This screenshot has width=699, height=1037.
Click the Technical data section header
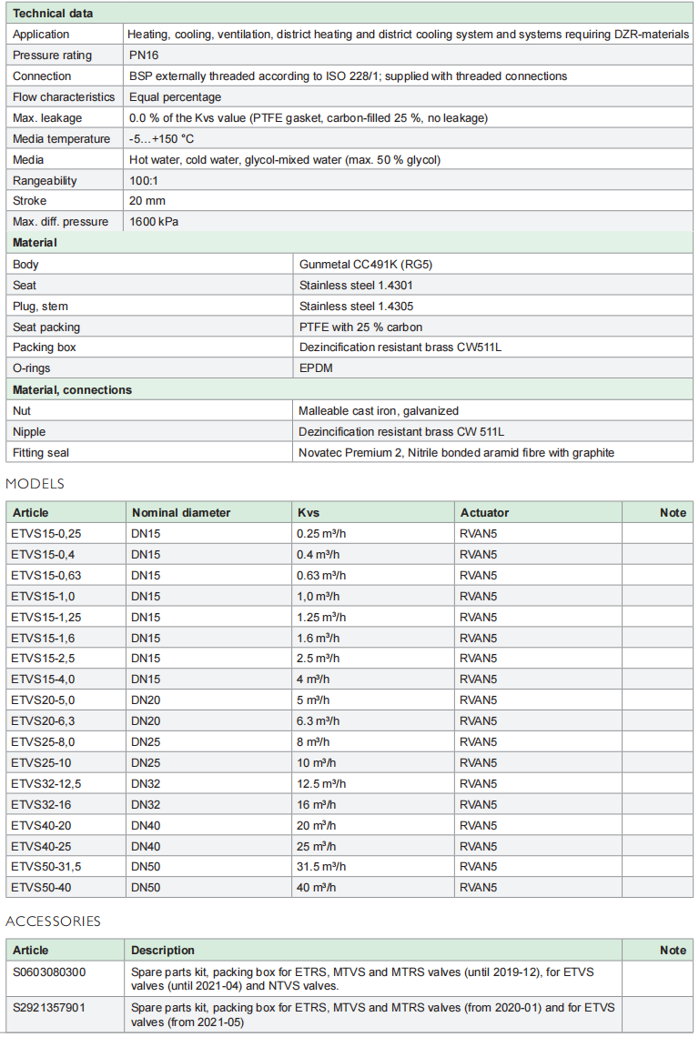click(x=53, y=14)
